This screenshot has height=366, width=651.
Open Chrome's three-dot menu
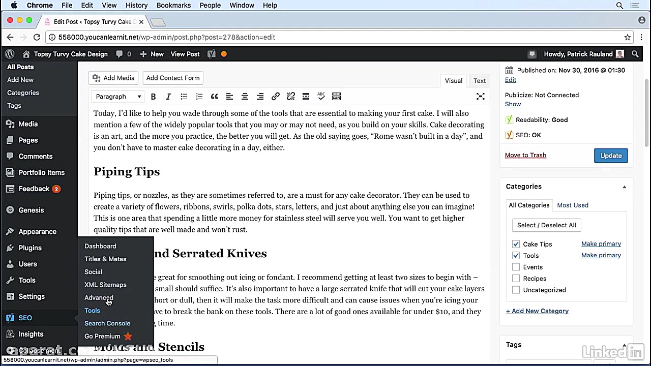point(642,37)
